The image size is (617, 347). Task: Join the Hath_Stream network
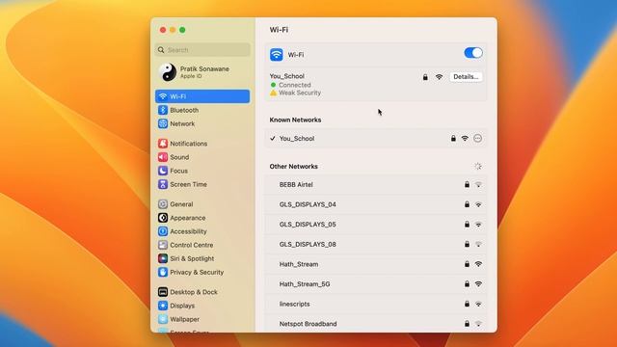pos(375,264)
